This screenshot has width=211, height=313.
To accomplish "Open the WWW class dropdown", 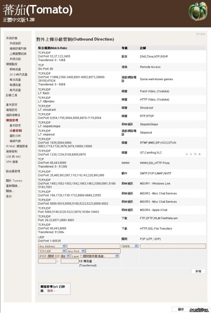I will click(x=130, y=246).
